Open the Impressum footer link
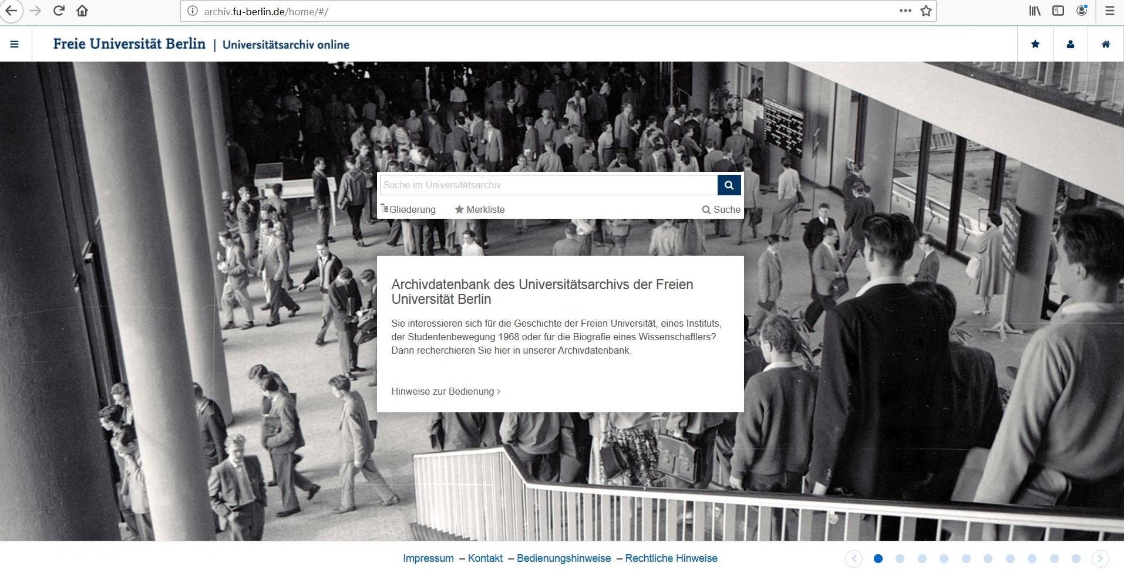Screen dimensions: 1124x573 pyautogui.click(x=428, y=558)
